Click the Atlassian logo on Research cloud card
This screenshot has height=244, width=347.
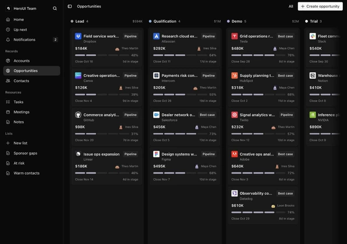(x=156, y=36)
